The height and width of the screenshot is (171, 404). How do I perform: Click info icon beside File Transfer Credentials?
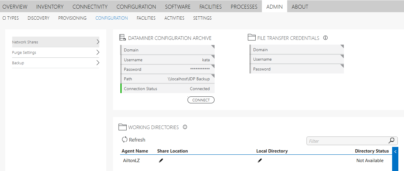(x=325, y=38)
